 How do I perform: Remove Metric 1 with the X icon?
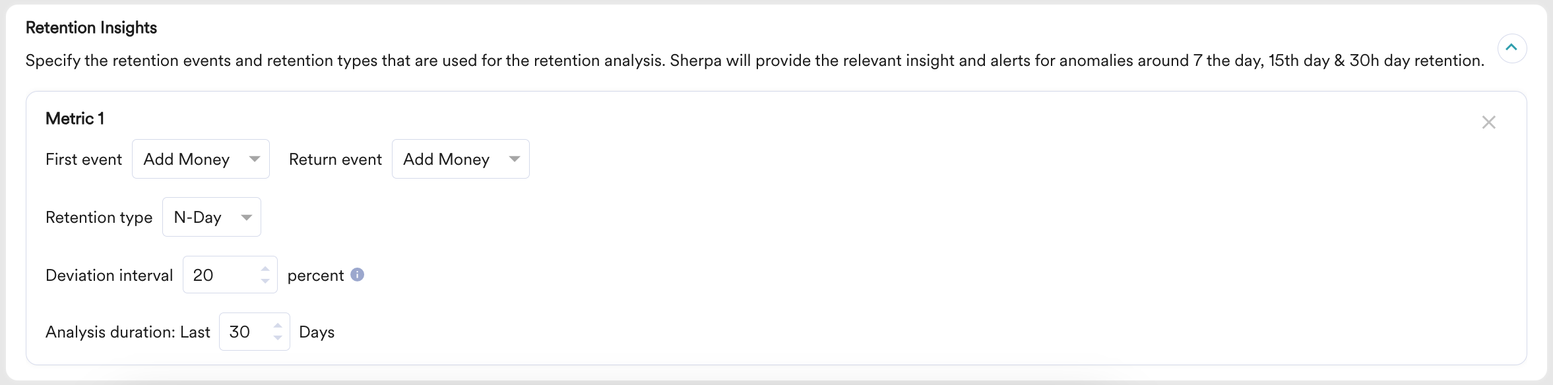pyautogui.click(x=1488, y=122)
